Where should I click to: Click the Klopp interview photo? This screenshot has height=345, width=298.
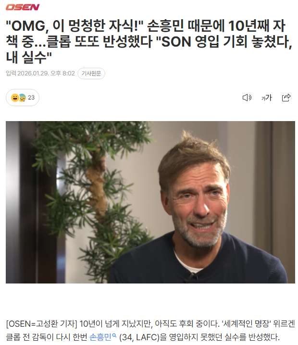click(x=150, y=202)
